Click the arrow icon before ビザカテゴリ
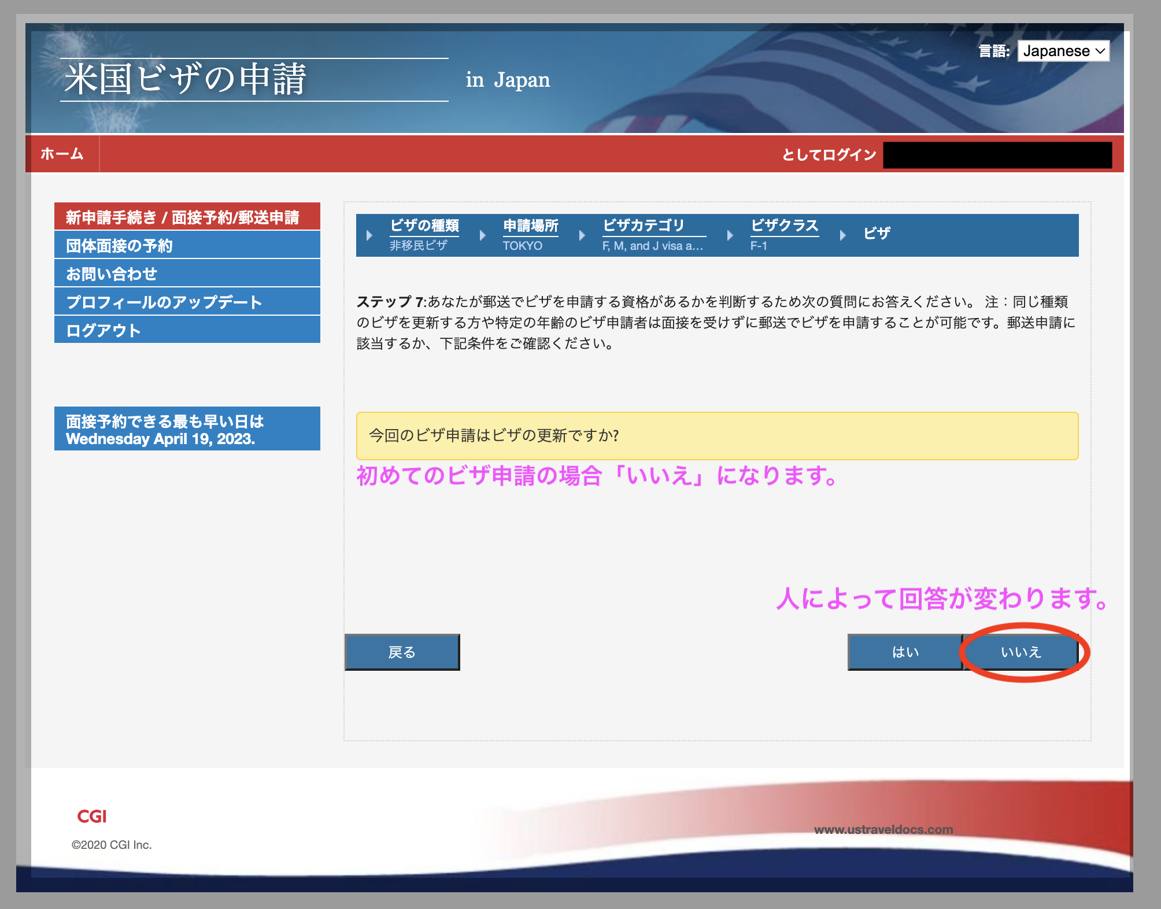1161x909 pixels. pyautogui.click(x=582, y=235)
